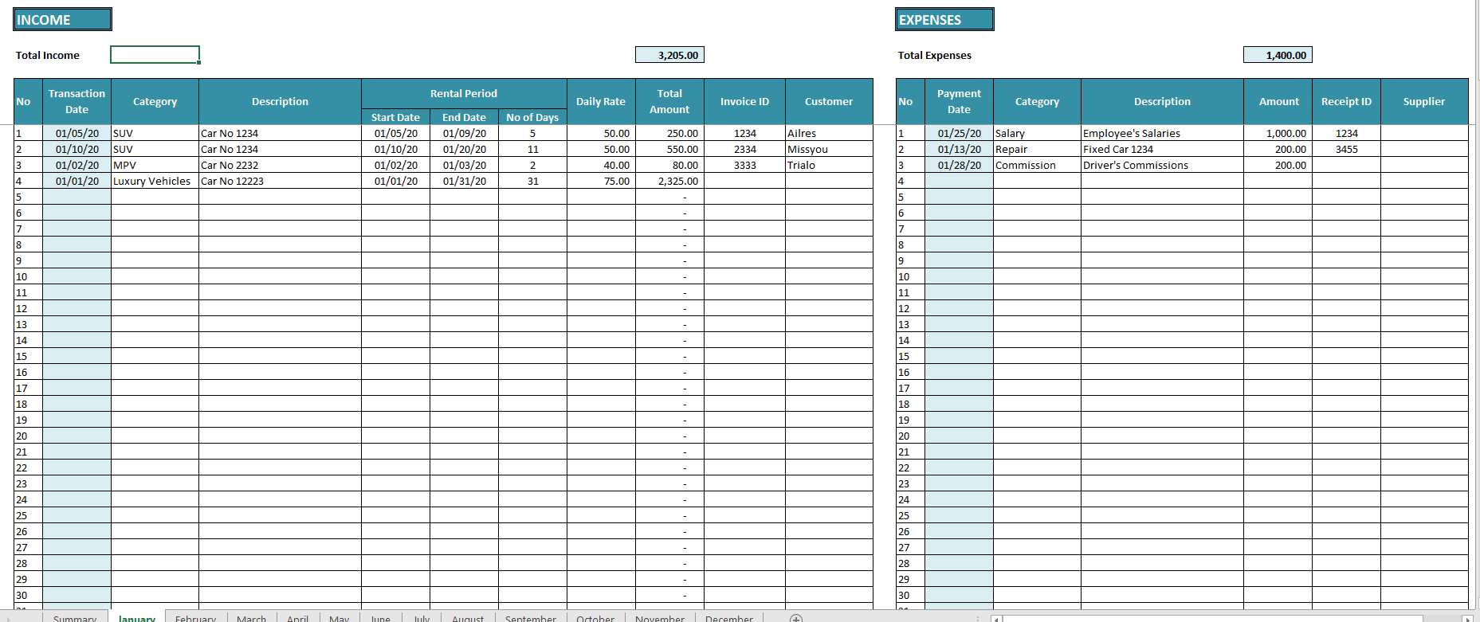Click the 2,325.00 total amount cell
Image resolution: width=1480 pixels, height=622 pixels.
[669, 181]
